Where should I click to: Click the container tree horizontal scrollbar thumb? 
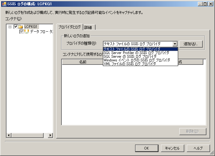pos(27,135)
